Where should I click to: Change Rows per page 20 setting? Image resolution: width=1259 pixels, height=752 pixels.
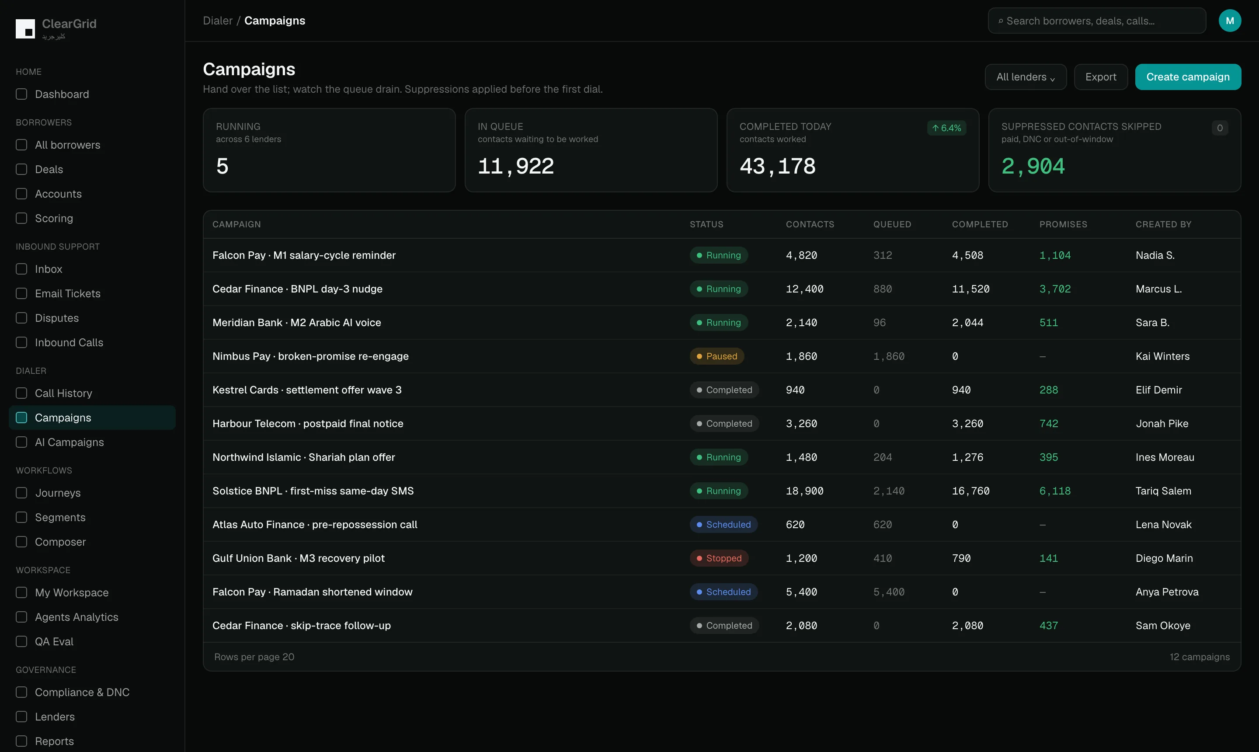point(254,657)
